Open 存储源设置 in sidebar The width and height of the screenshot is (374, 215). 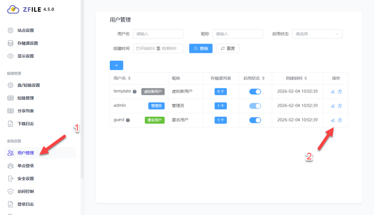pos(28,43)
